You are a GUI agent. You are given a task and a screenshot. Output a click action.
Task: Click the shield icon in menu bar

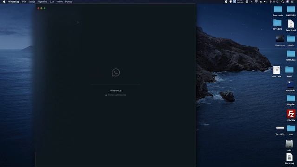230,2
